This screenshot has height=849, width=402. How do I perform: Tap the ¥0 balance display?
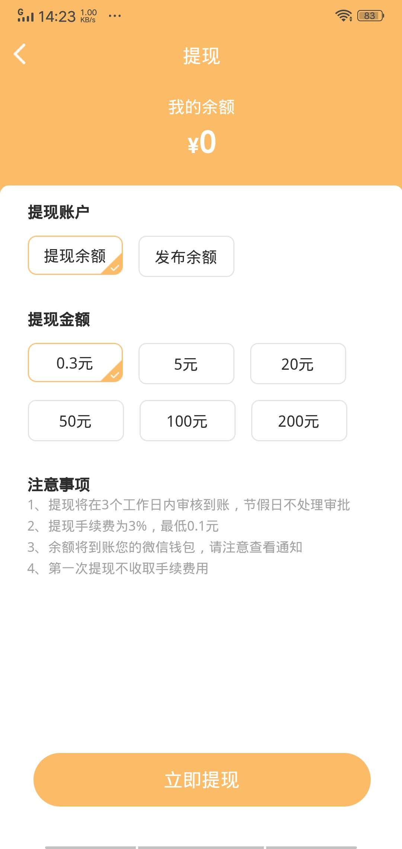coord(201,143)
